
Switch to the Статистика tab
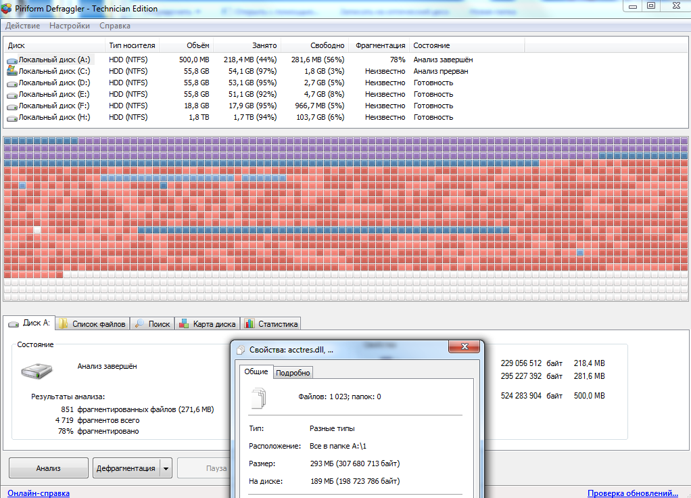[271, 323]
